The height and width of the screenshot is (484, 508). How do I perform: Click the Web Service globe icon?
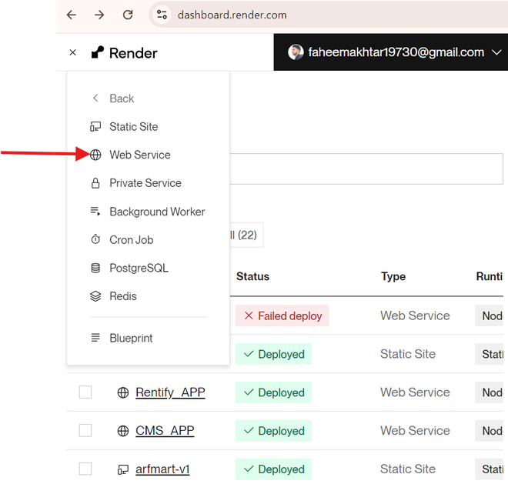(x=95, y=155)
